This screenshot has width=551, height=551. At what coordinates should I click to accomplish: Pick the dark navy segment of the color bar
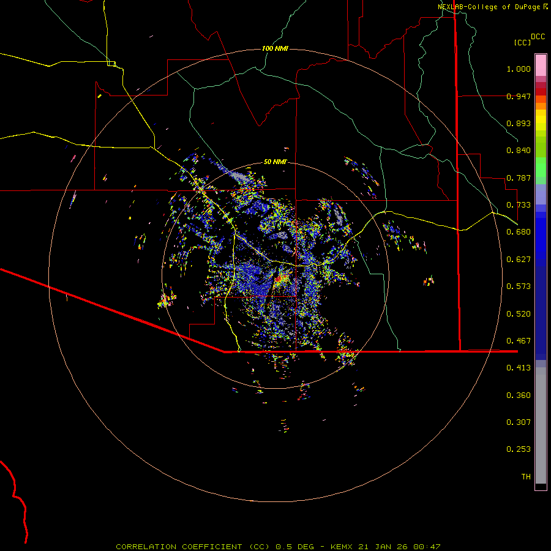tap(541, 309)
